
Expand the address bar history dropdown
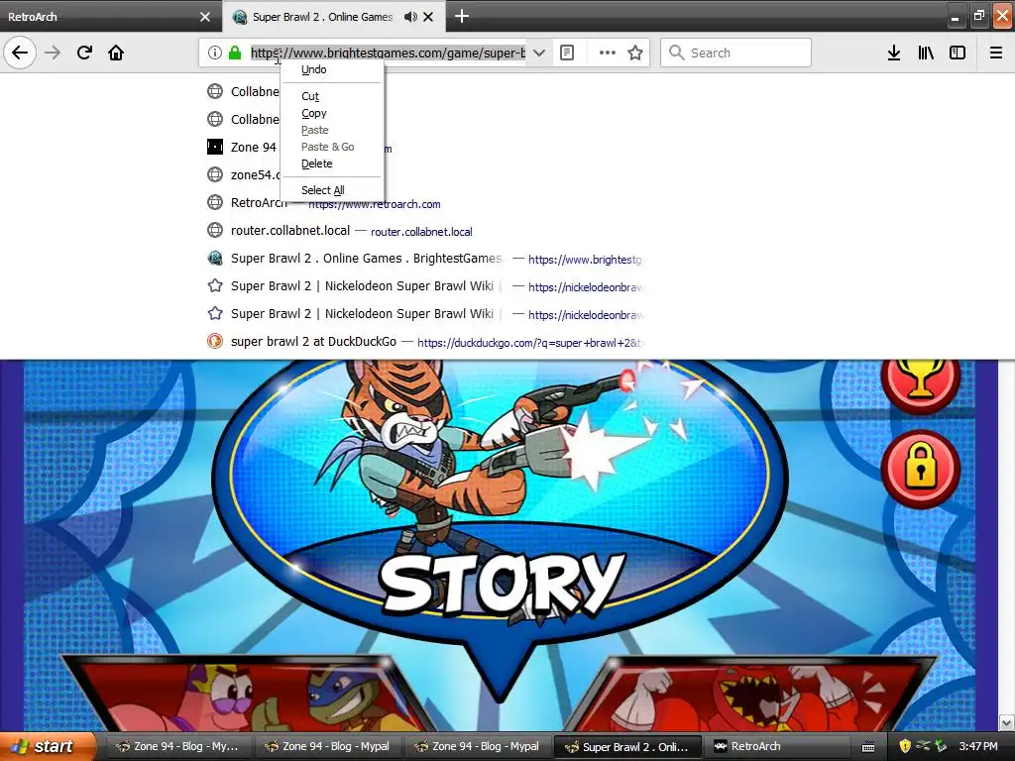[x=538, y=53]
